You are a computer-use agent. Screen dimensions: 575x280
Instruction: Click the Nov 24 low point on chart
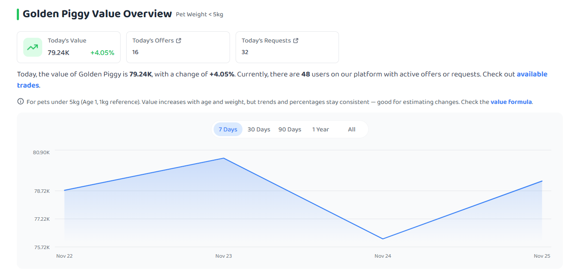point(382,239)
